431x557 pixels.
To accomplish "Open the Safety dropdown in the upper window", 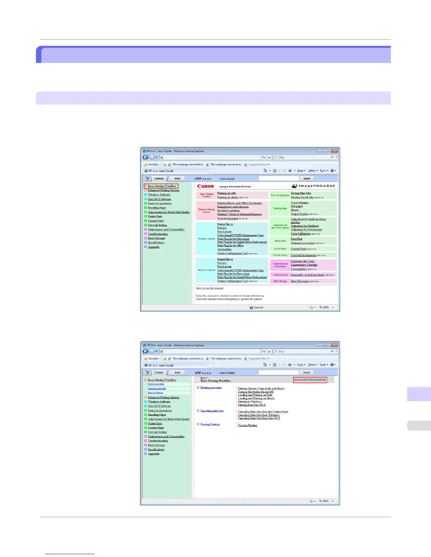I will pyautogui.click(x=312, y=171).
